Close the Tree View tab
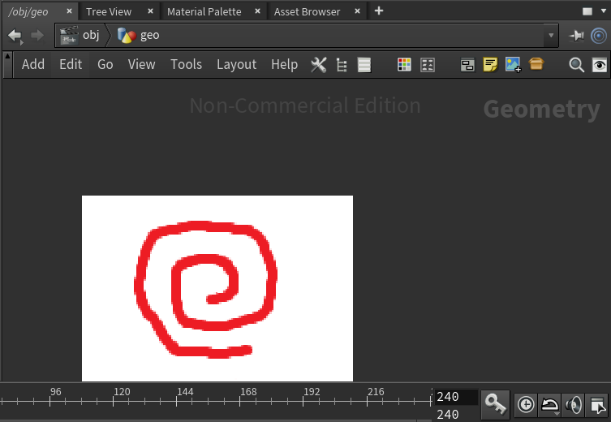The image size is (611, 422). tap(150, 11)
